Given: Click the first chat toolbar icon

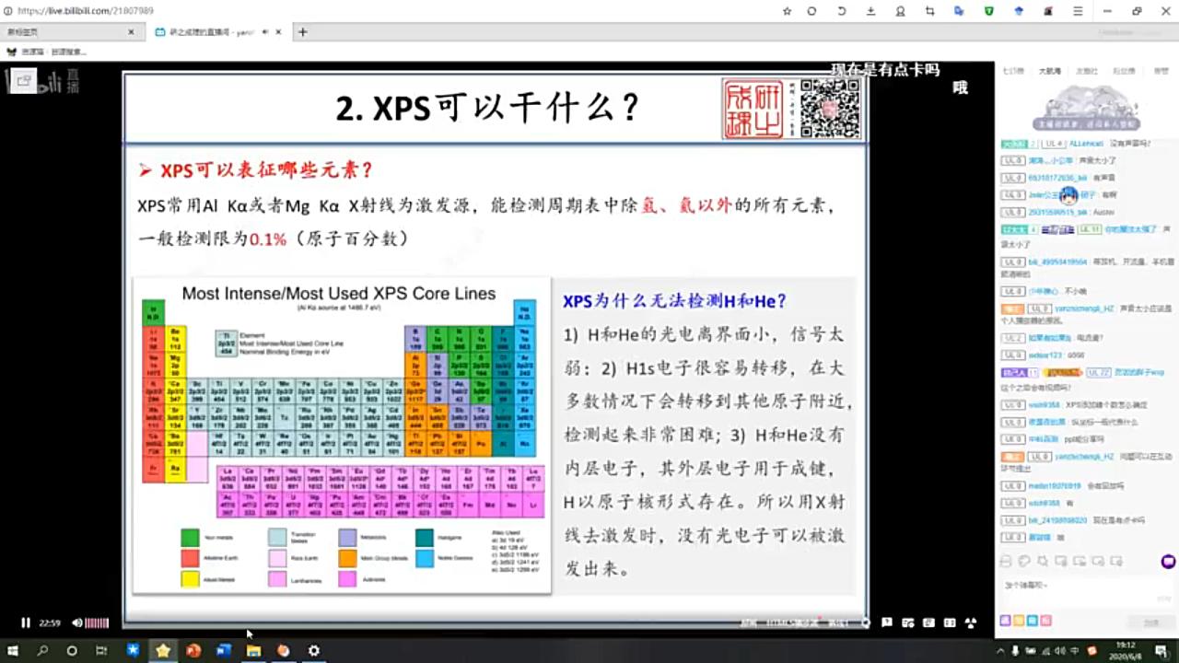Looking at the screenshot, I should (x=1006, y=561).
